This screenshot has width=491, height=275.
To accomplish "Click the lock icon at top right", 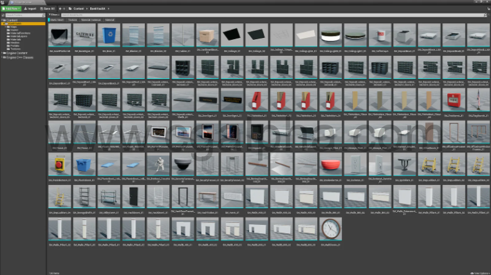I will (486, 8).
